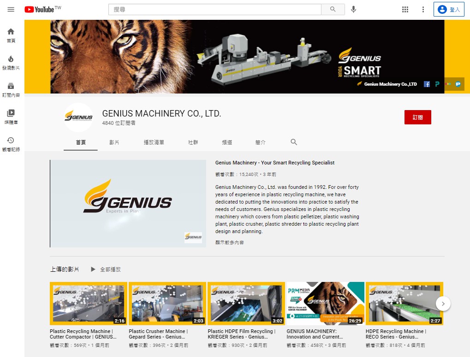The image size is (470, 357).
Task: Open the YouTube apps grid
Action: tap(405, 10)
